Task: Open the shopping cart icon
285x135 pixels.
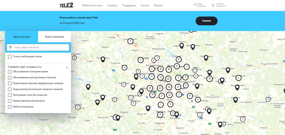Action: click(213, 5)
